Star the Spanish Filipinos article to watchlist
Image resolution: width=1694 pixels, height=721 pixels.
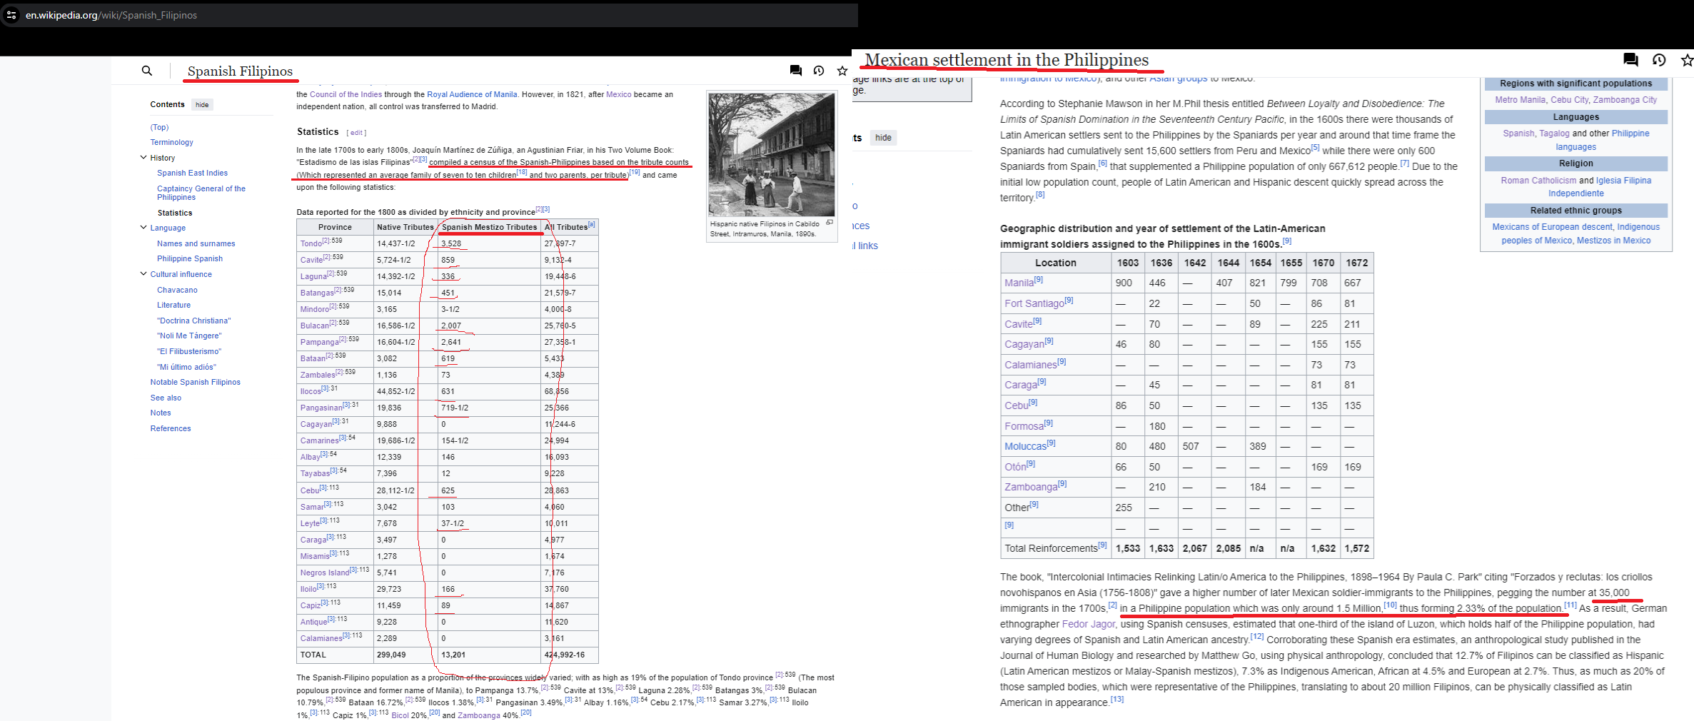point(842,70)
